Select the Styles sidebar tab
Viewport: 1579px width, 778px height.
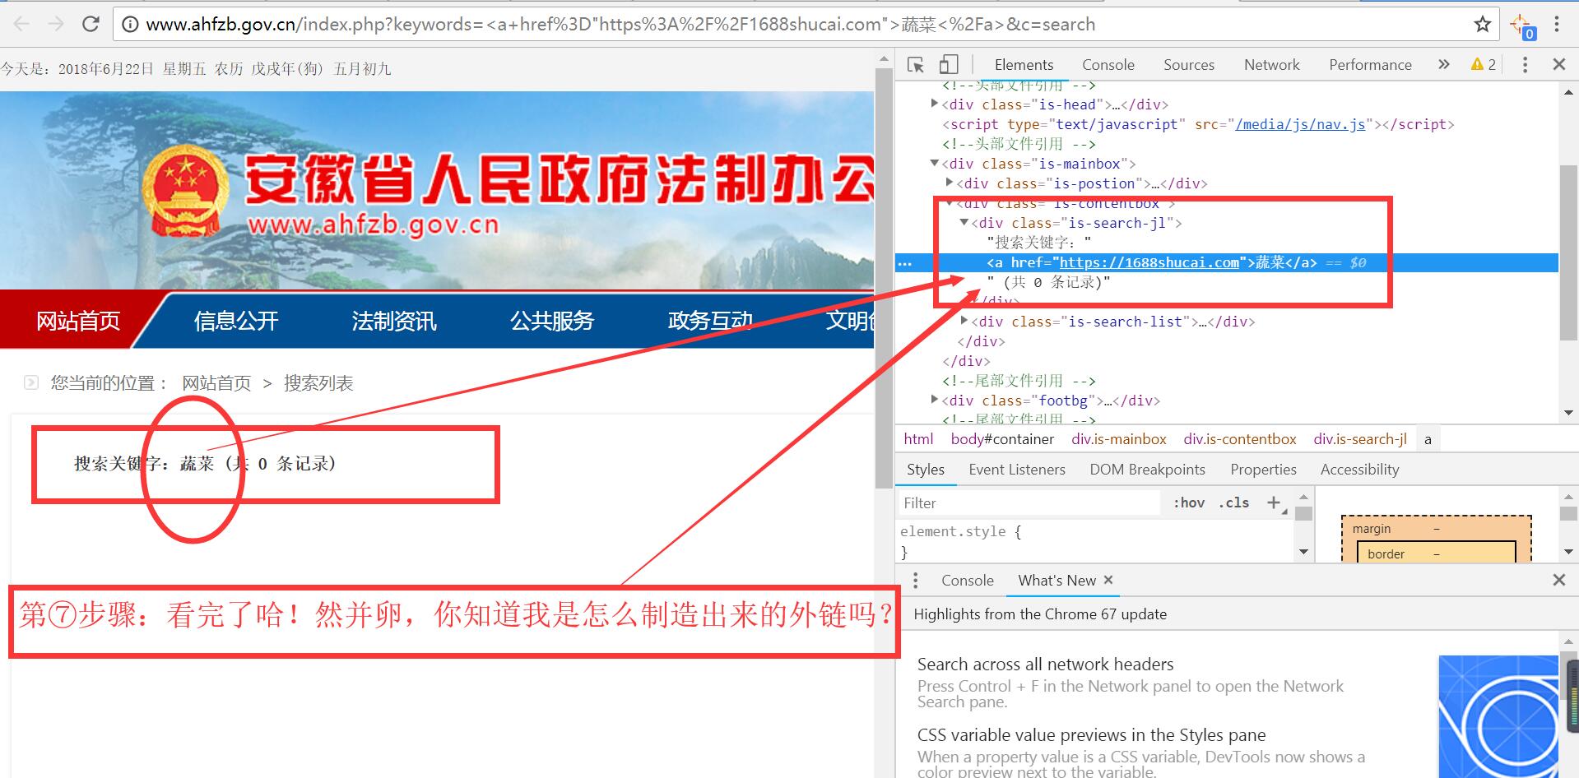pyautogui.click(x=925, y=470)
